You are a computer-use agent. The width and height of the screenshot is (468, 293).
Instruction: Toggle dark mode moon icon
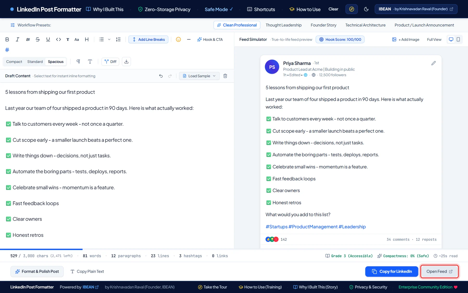click(366, 9)
